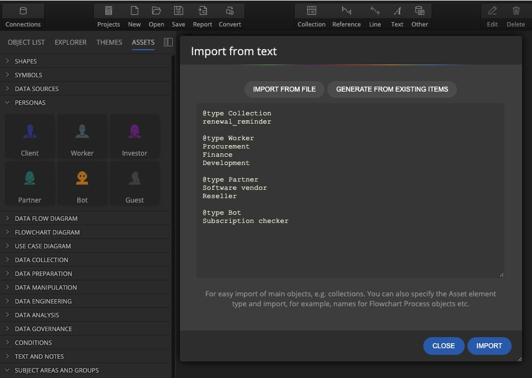Screen dimensions: 532x378
Task: Open the Report toolbar icon
Action: (203, 11)
